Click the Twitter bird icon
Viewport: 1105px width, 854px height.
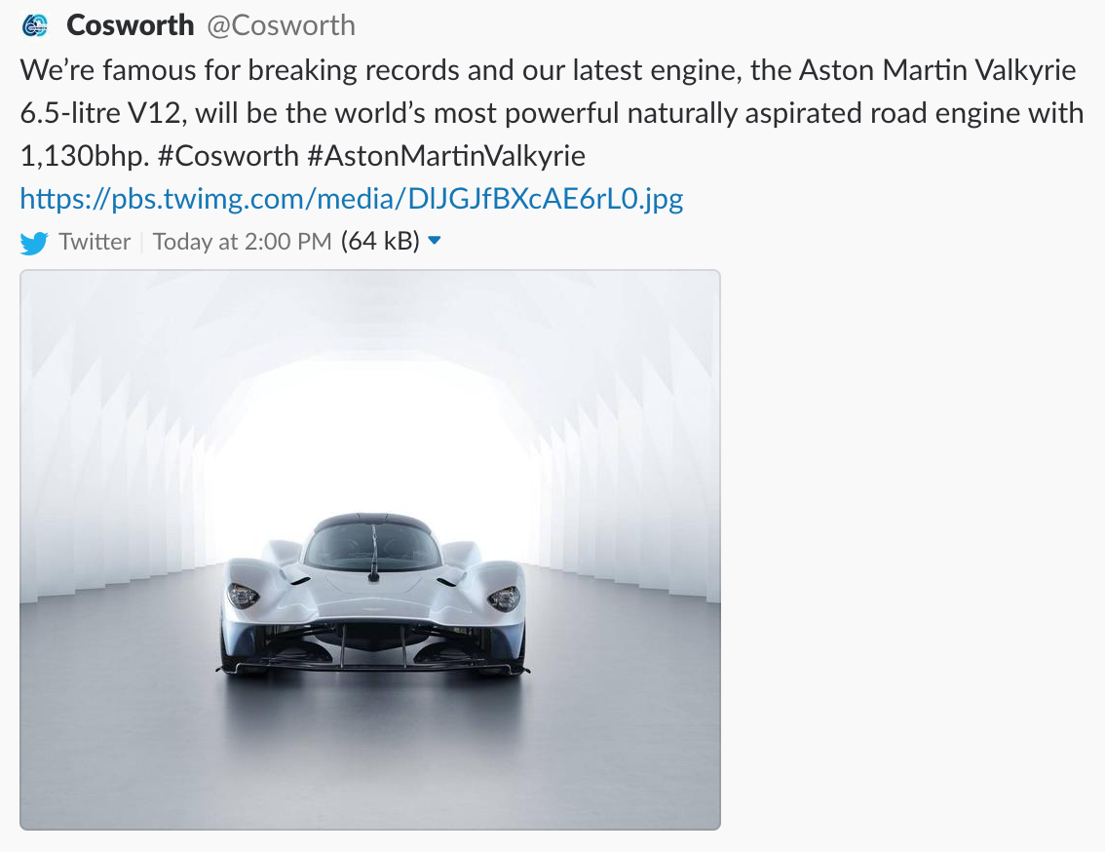(x=34, y=243)
